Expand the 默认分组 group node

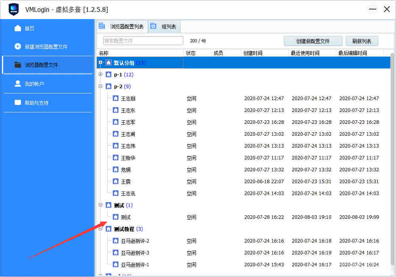click(x=101, y=62)
